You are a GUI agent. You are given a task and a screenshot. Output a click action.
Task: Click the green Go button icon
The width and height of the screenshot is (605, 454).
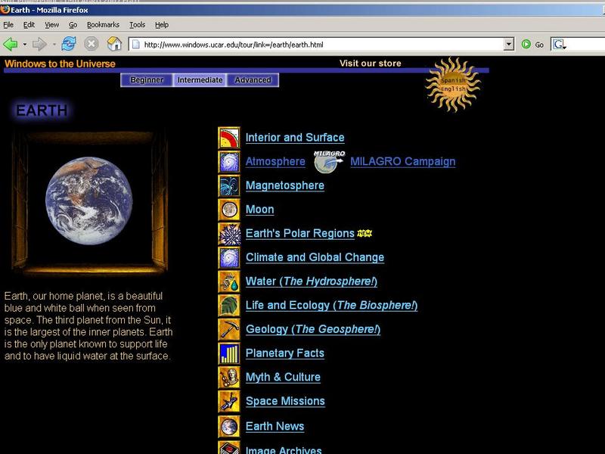pos(526,44)
